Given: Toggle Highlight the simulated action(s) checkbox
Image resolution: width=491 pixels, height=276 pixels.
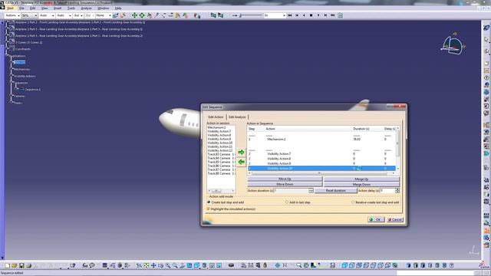Looking at the screenshot, I should pyautogui.click(x=208, y=209).
